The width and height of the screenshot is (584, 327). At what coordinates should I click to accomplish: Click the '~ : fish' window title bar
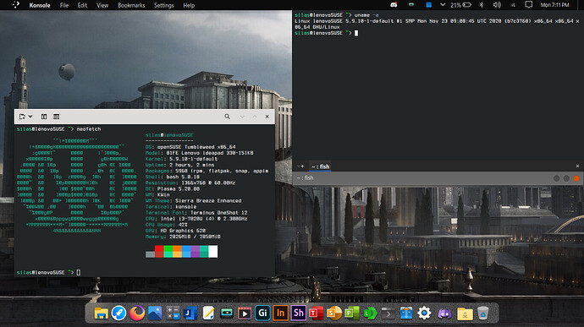click(x=438, y=178)
